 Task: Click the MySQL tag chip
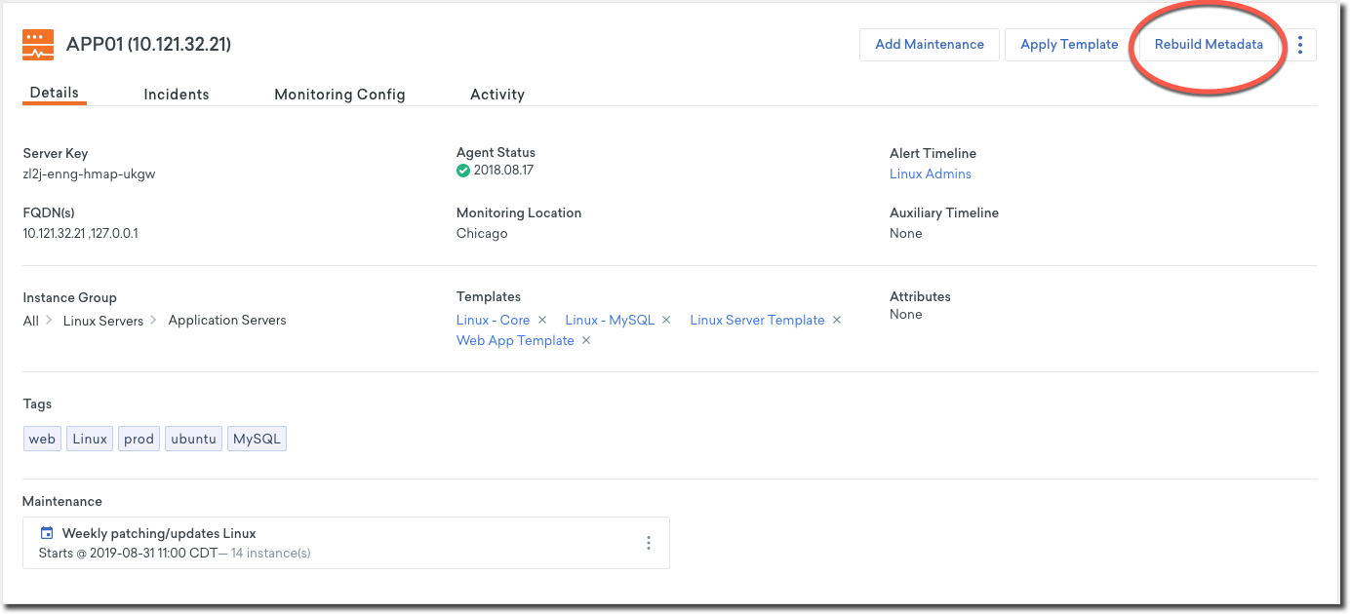(x=257, y=439)
